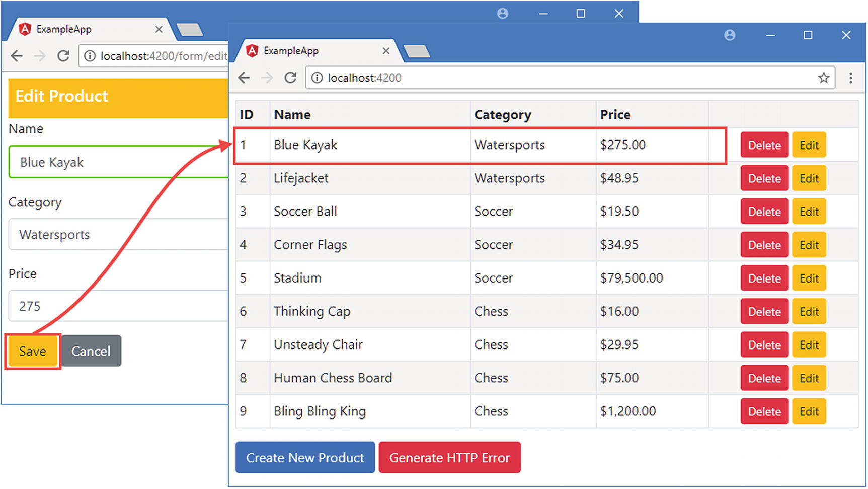Close the ExampleApp tab in front window
Image resolution: width=868 pixels, height=489 pixels.
coord(386,51)
